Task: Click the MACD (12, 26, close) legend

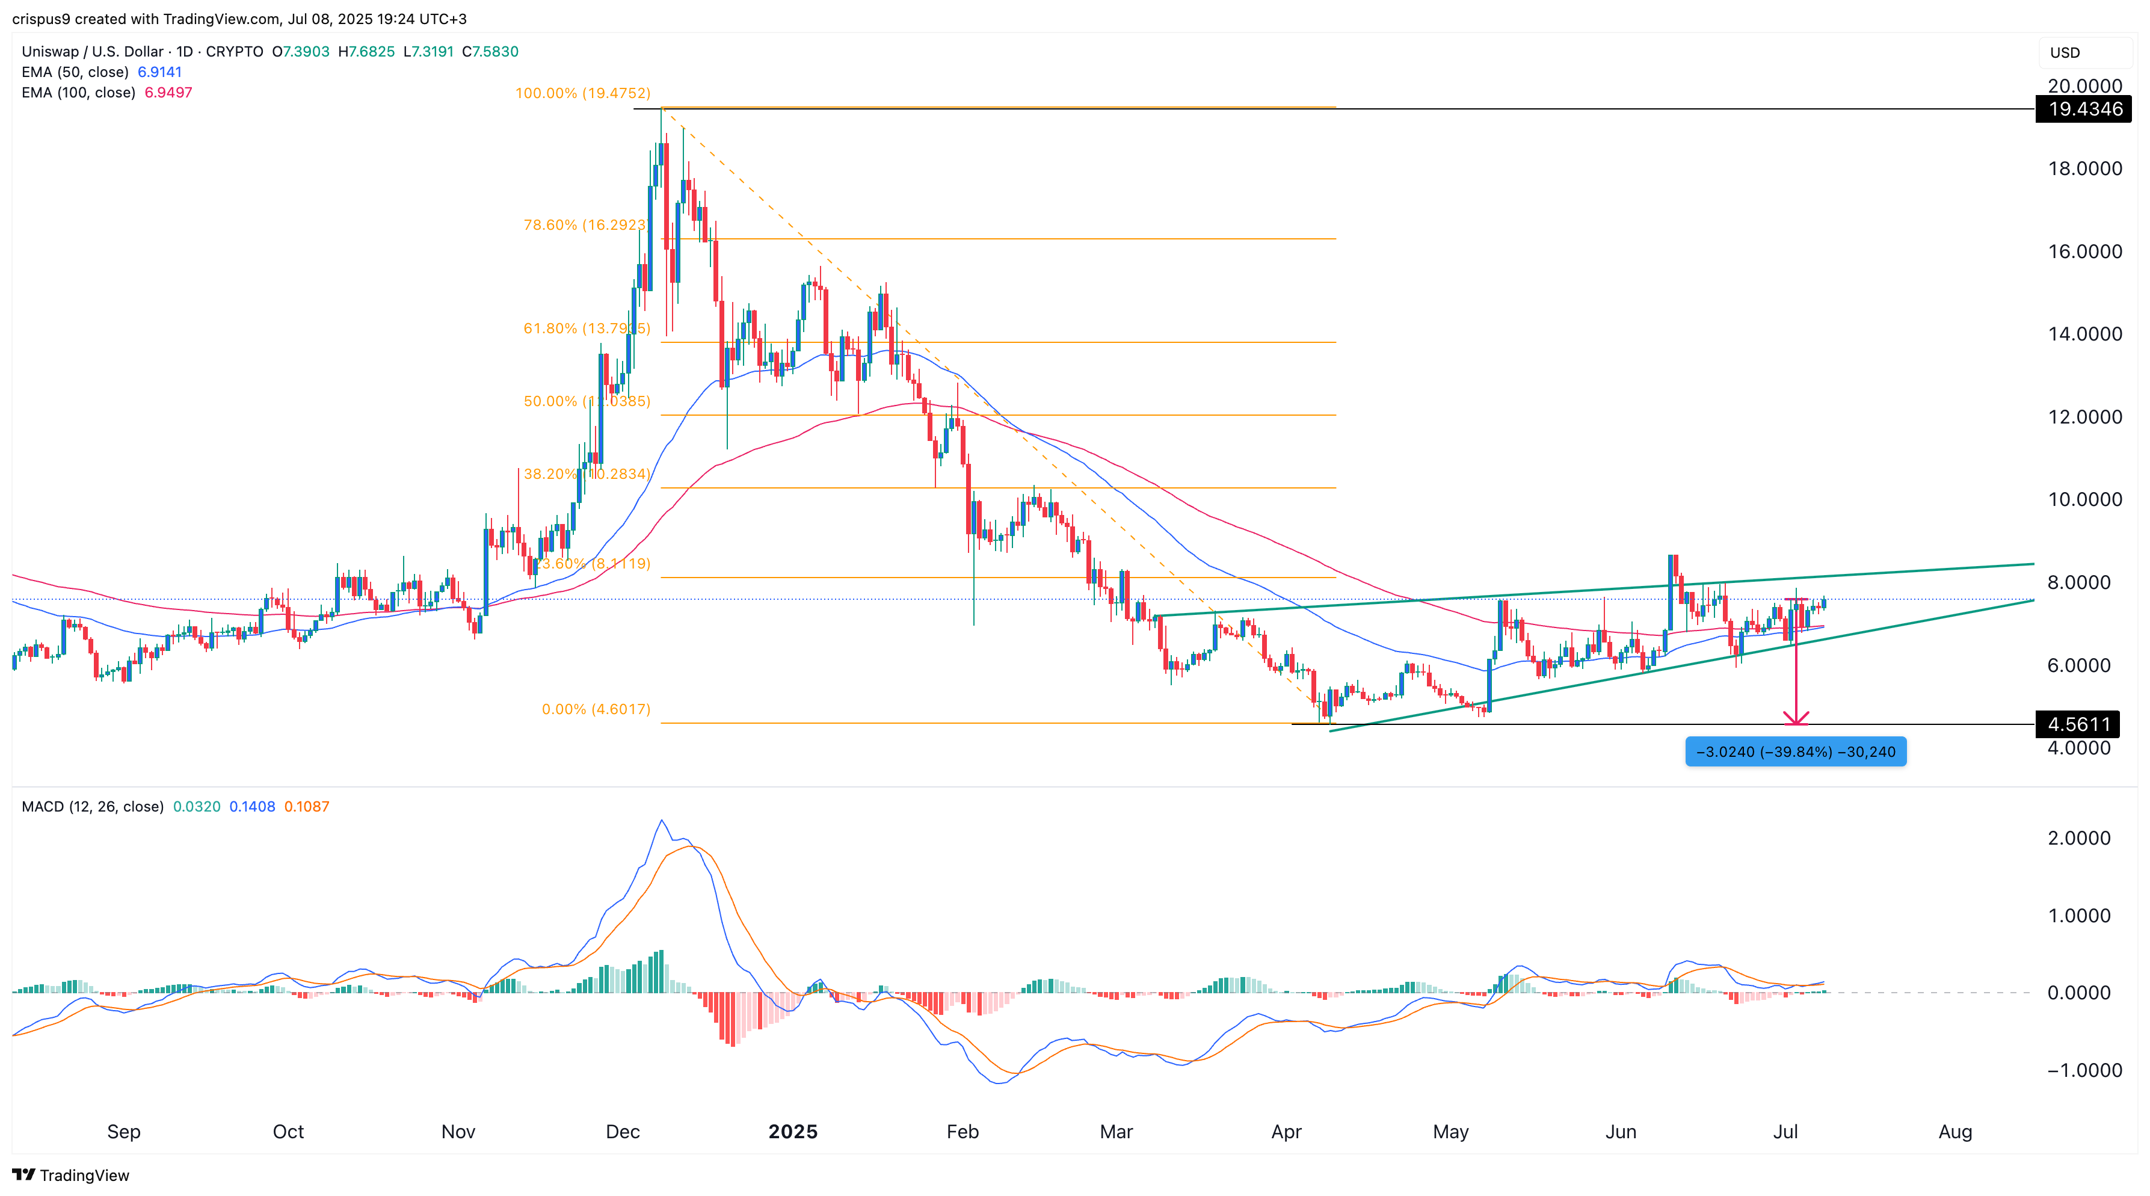Action: [x=93, y=806]
